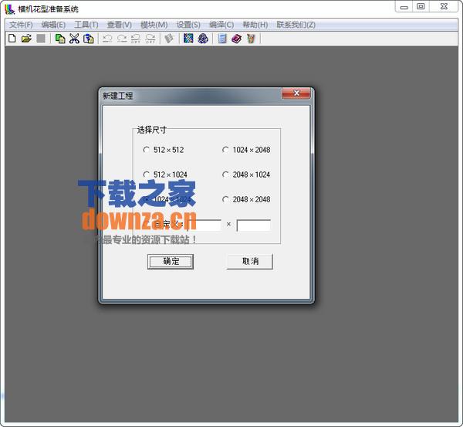Close the main application window
This screenshot has width=463, height=427.
(444, 6)
